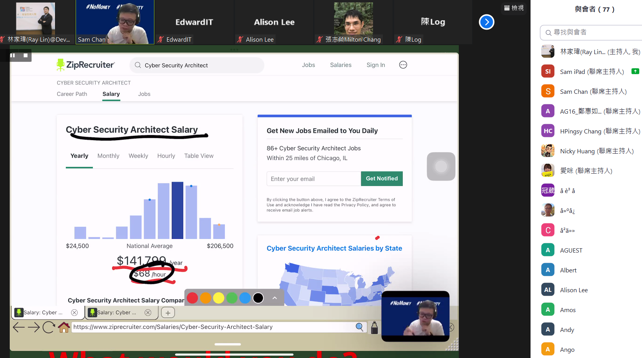The width and height of the screenshot is (642, 358).
Task: Expand the annotation color palette chevron
Action: coord(274,298)
